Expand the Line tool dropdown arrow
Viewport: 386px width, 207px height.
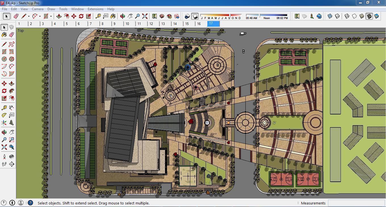[29, 16]
